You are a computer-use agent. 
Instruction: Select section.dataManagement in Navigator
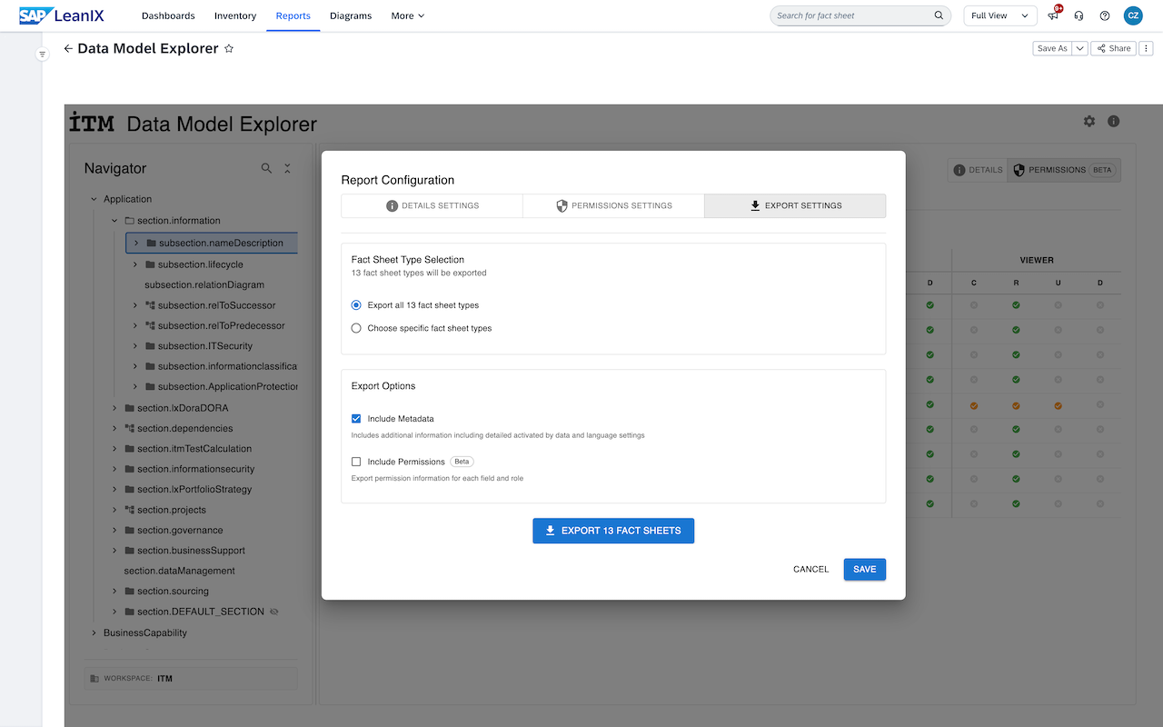[x=180, y=571]
